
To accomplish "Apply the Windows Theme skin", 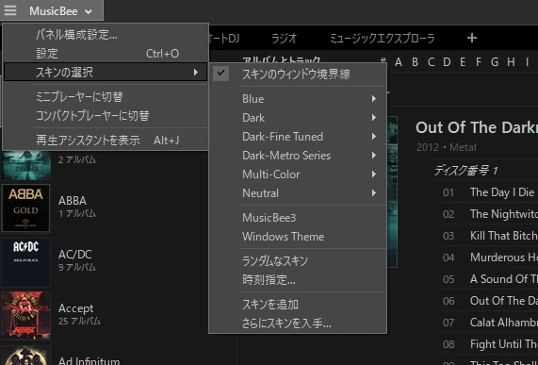I will [298, 237].
